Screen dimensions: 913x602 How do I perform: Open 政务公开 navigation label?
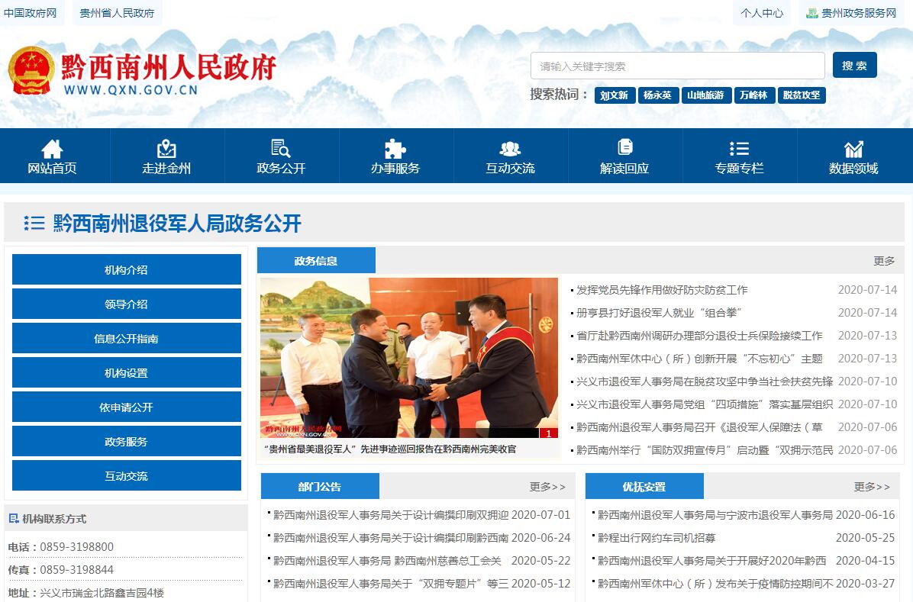(281, 169)
